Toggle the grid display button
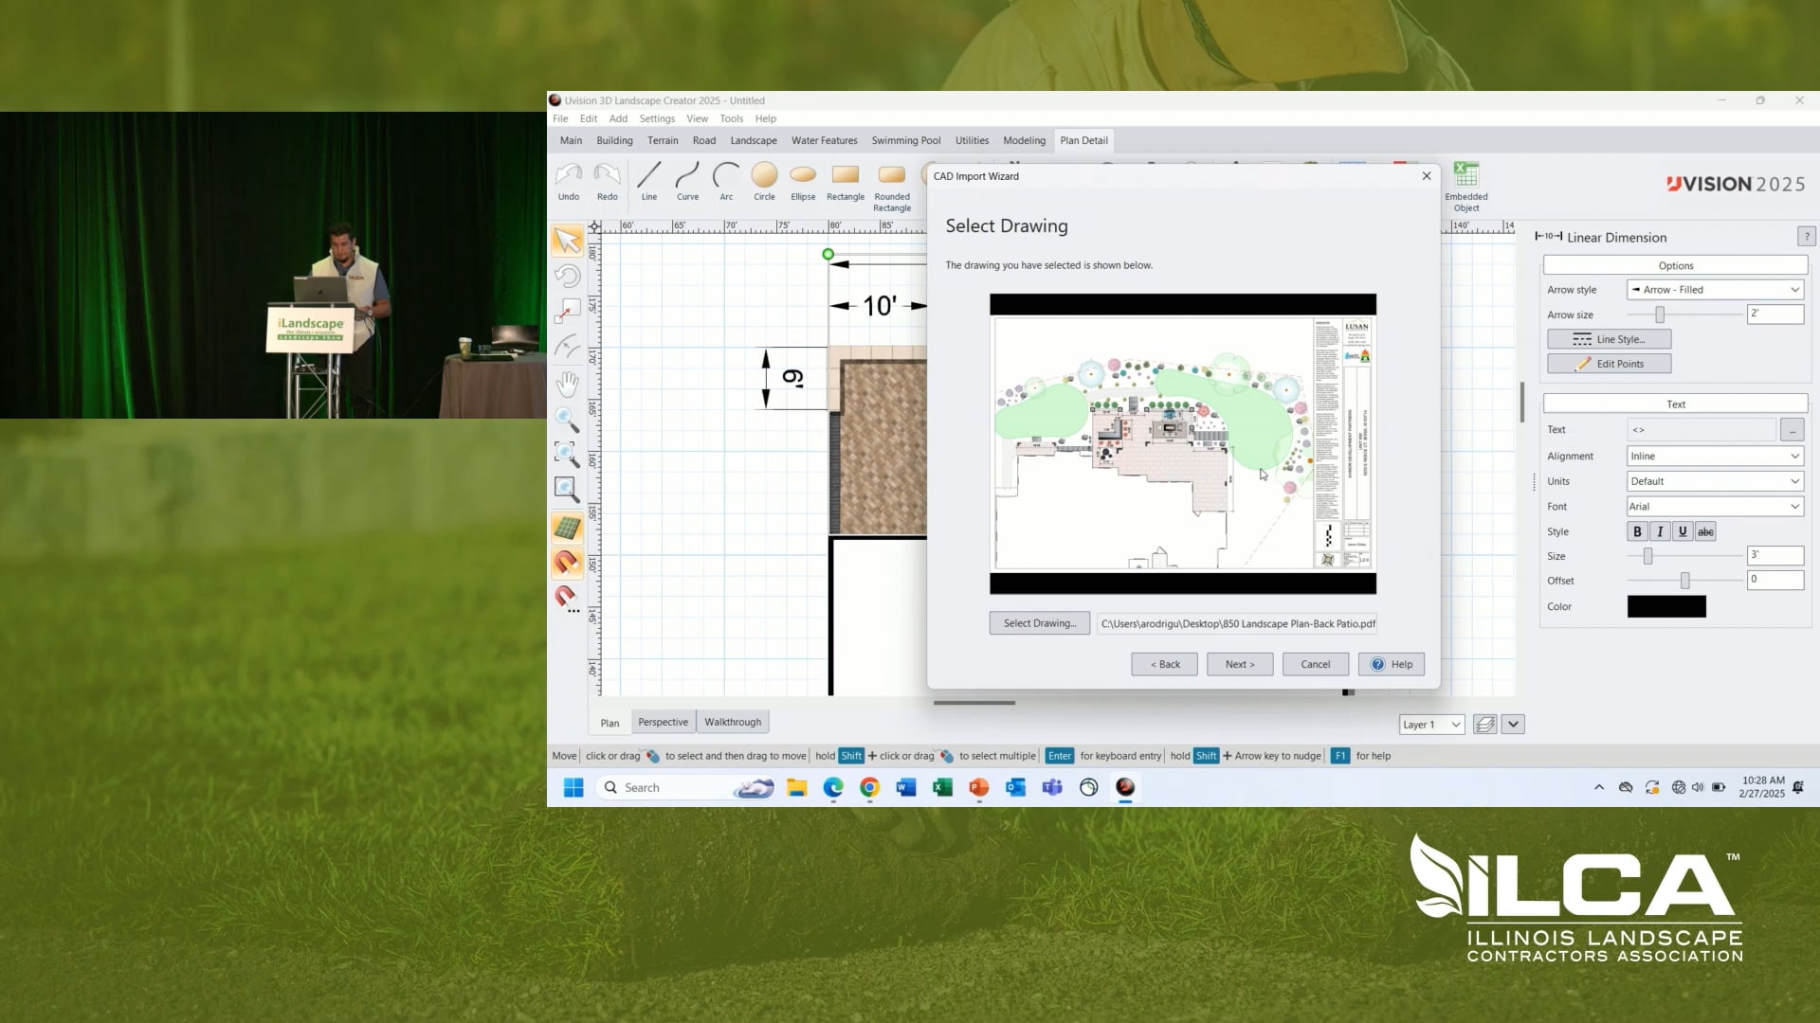The width and height of the screenshot is (1820, 1023). click(567, 528)
